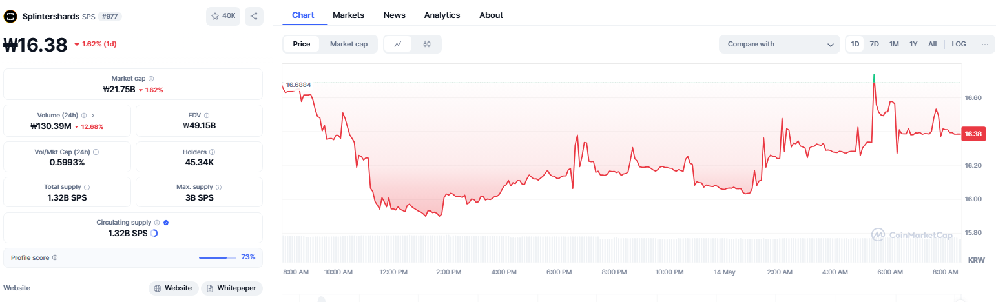Click the KRW currency label on chart
Viewport: 996px width, 302px height.
pyautogui.click(x=976, y=259)
